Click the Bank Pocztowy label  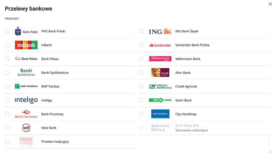pyautogui.click(x=52, y=114)
